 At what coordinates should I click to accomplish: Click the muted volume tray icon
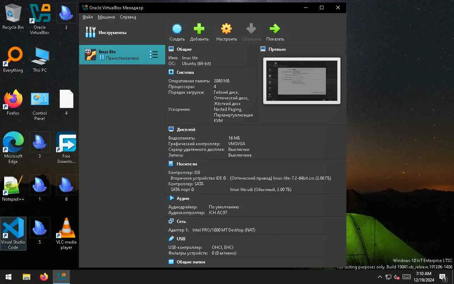[x=397, y=277]
